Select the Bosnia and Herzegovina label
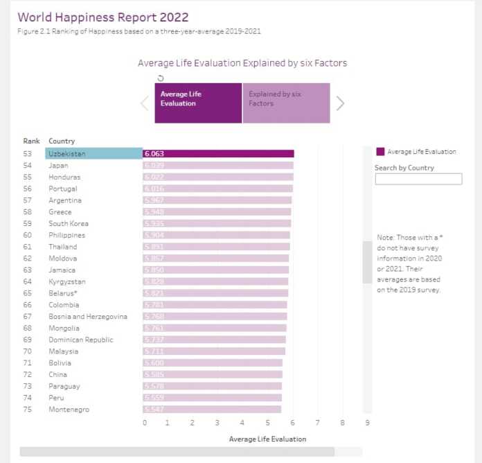Viewport: 482px width, 463px height. (87, 317)
